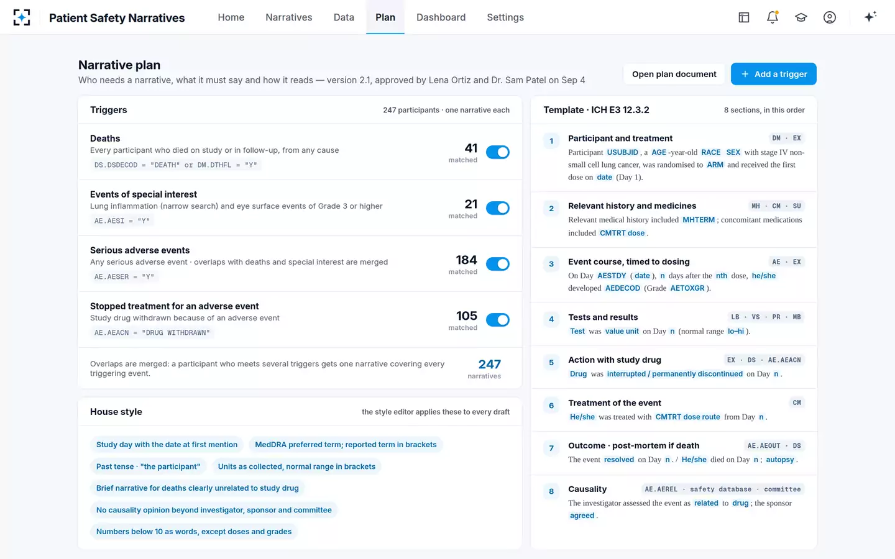Toggle the Events of special interest switch
Image resolution: width=895 pixels, height=559 pixels.
pos(498,208)
